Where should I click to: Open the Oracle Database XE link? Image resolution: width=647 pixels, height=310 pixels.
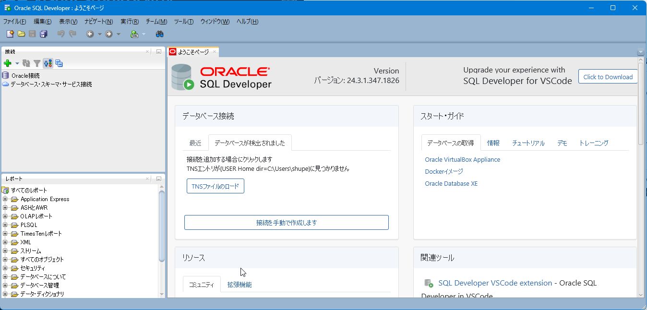click(451, 183)
